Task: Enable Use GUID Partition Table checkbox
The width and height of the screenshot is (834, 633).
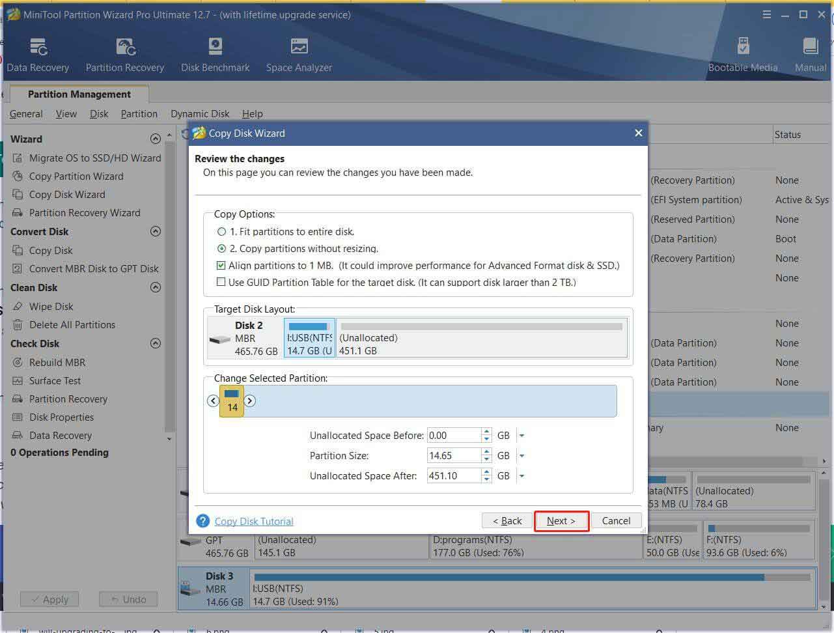Action: [x=221, y=282]
